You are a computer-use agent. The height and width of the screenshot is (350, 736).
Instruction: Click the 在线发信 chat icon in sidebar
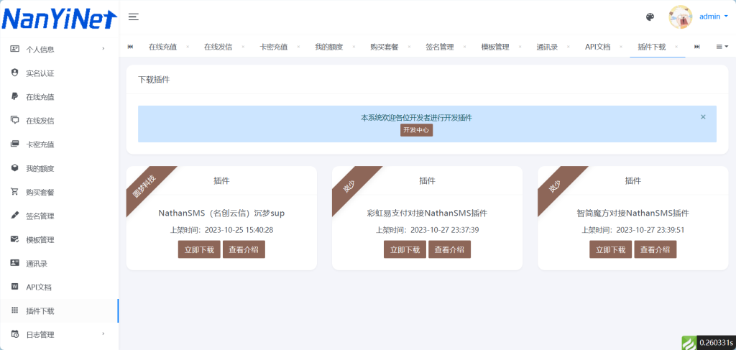[x=14, y=120]
